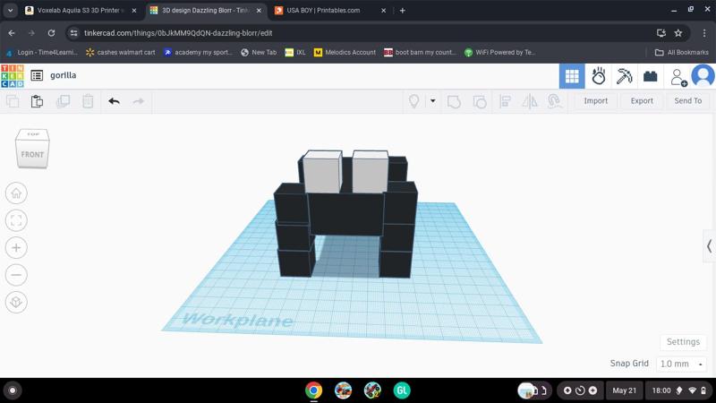
Task: Open the workplane Settings button
Action: [683, 342]
